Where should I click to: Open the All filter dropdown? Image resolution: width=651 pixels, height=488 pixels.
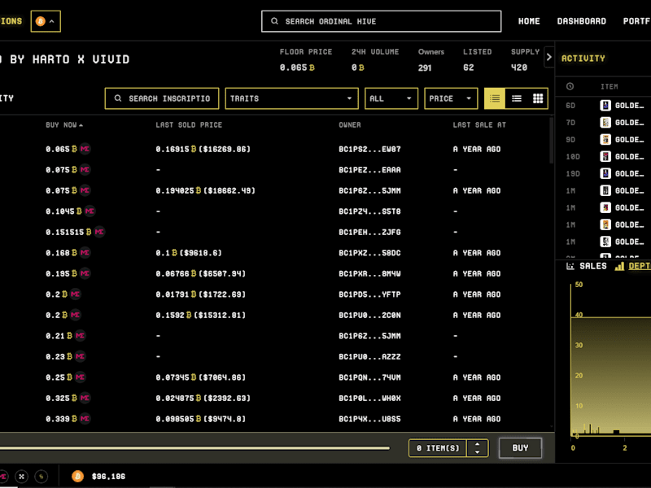[x=391, y=98]
